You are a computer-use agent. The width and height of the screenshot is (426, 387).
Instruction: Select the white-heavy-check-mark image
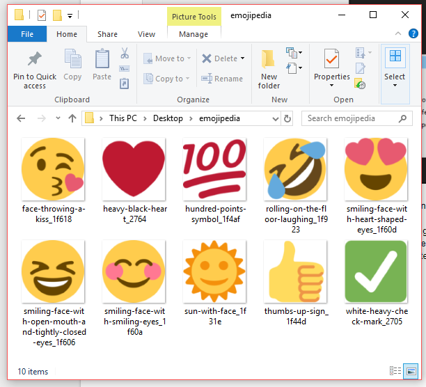click(x=376, y=271)
